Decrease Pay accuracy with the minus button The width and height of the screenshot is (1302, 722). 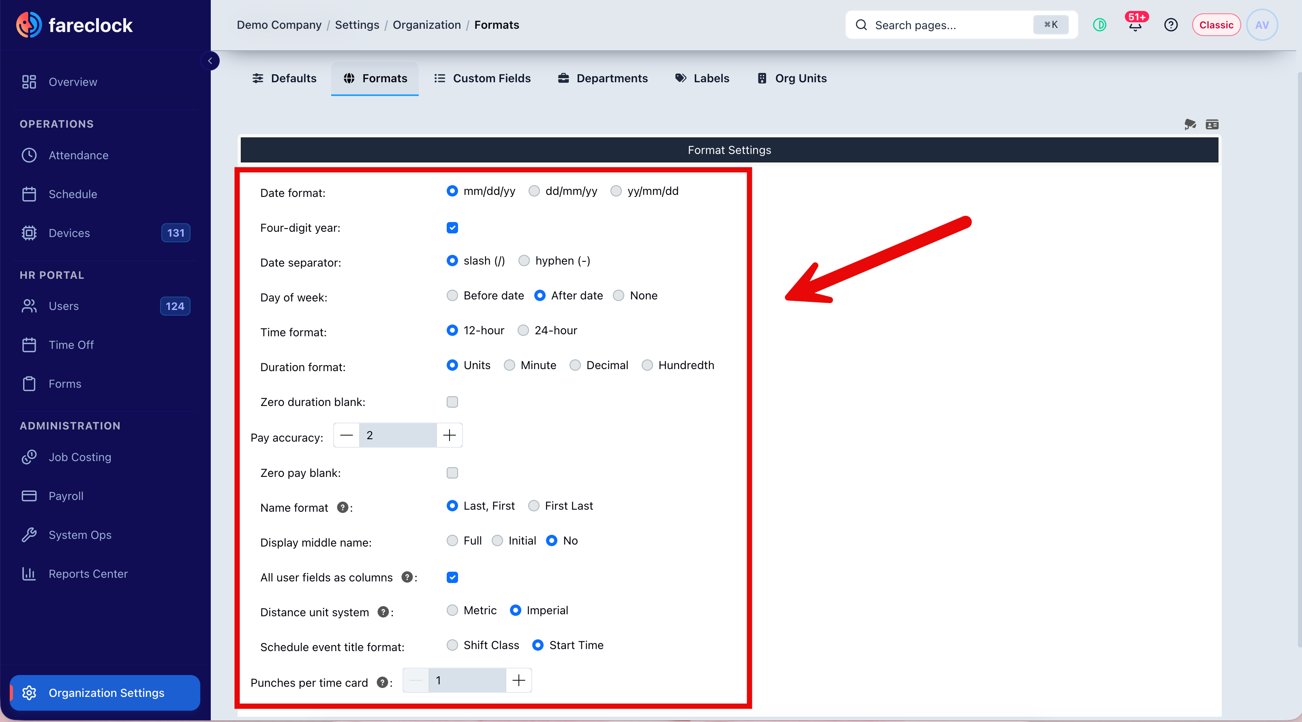346,436
